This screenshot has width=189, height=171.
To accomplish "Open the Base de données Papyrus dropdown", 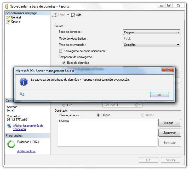I will click(152, 32).
